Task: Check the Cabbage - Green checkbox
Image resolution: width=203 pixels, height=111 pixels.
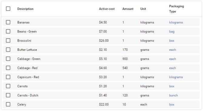Action: 8,59
